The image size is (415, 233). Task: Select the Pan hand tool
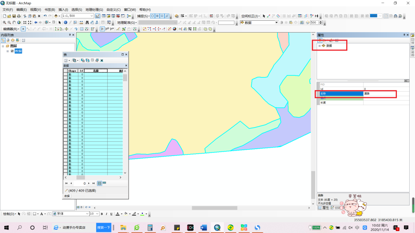click(x=14, y=23)
